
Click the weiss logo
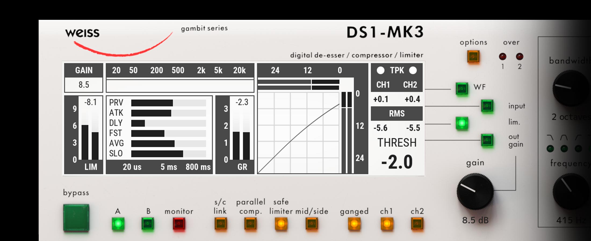click(x=82, y=33)
